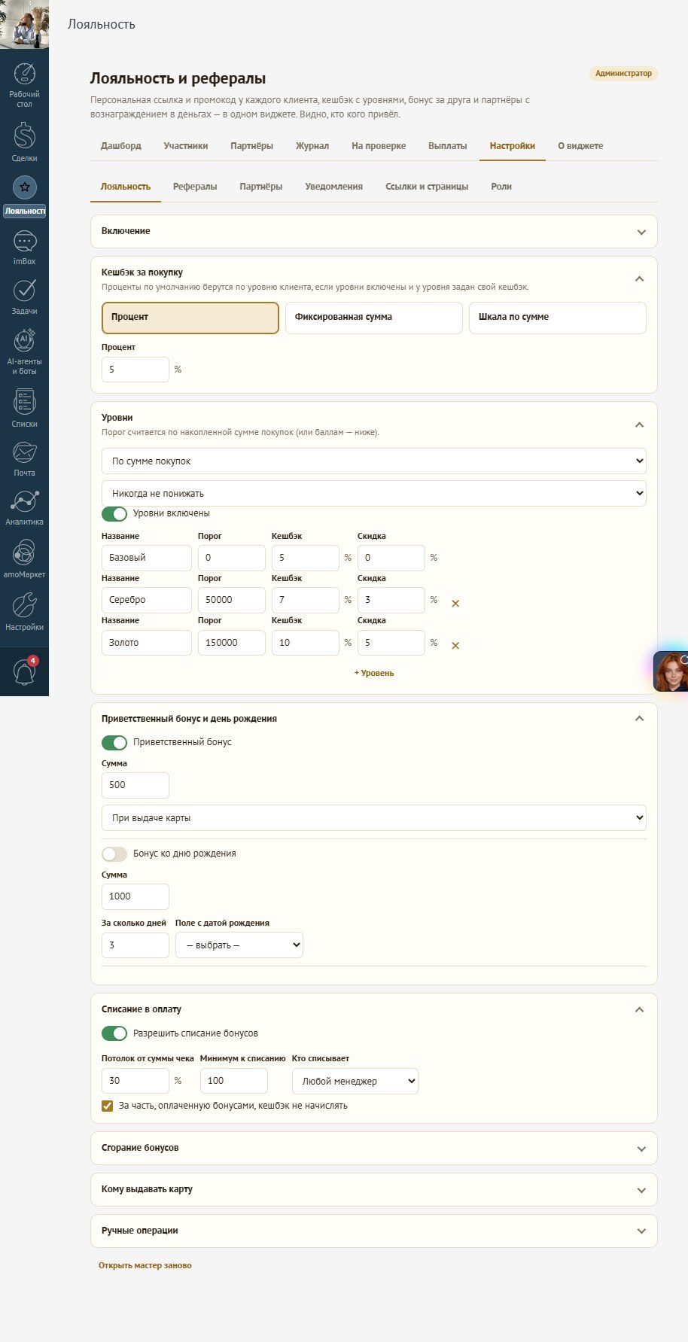
Task: Enable Бонус ко дню рождения switch
Action: point(114,854)
